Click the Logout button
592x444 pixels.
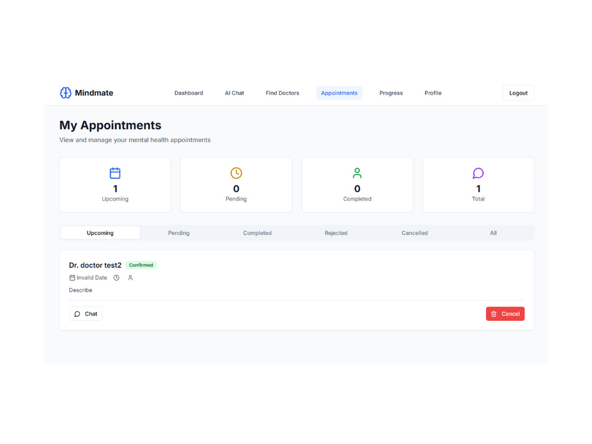[x=519, y=93]
